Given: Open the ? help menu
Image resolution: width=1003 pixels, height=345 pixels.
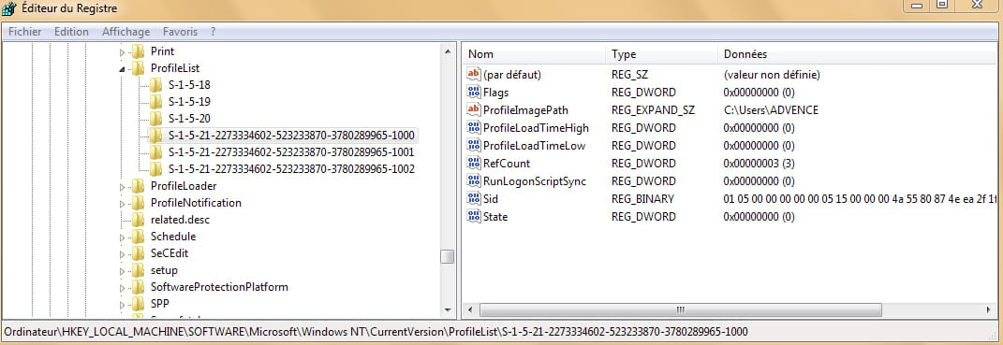Looking at the screenshot, I should (213, 31).
